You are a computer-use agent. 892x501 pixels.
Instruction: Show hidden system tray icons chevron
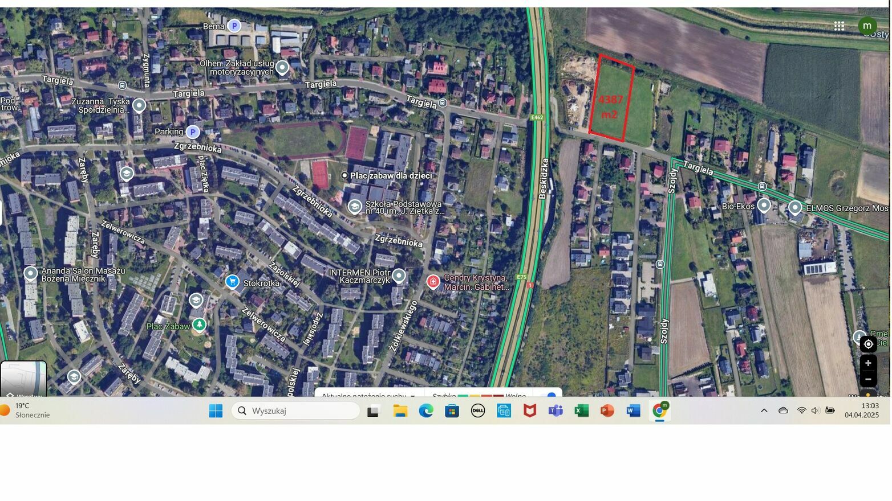pyautogui.click(x=764, y=410)
